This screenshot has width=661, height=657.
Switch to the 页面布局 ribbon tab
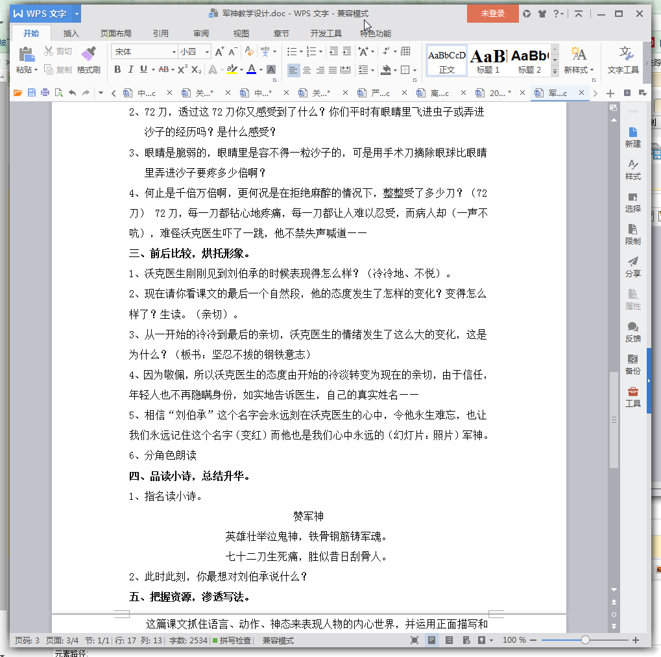(x=116, y=33)
